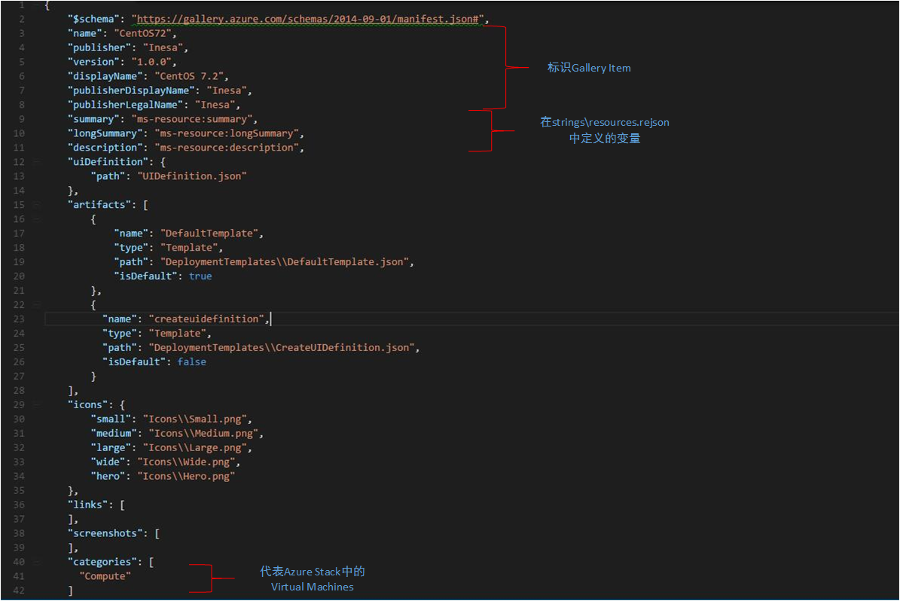The height and width of the screenshot is (601, 900).
Task: Click the "CentOS 7.2" displayName value
Action: click(x=189, y=76)
